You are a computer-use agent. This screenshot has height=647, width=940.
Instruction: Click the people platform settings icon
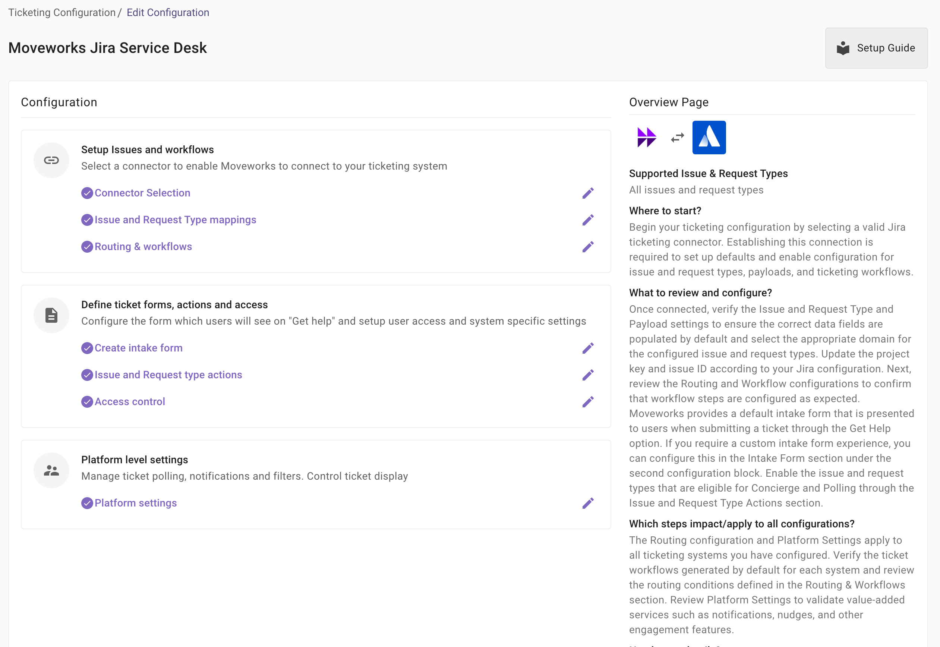tap(51, 470)
